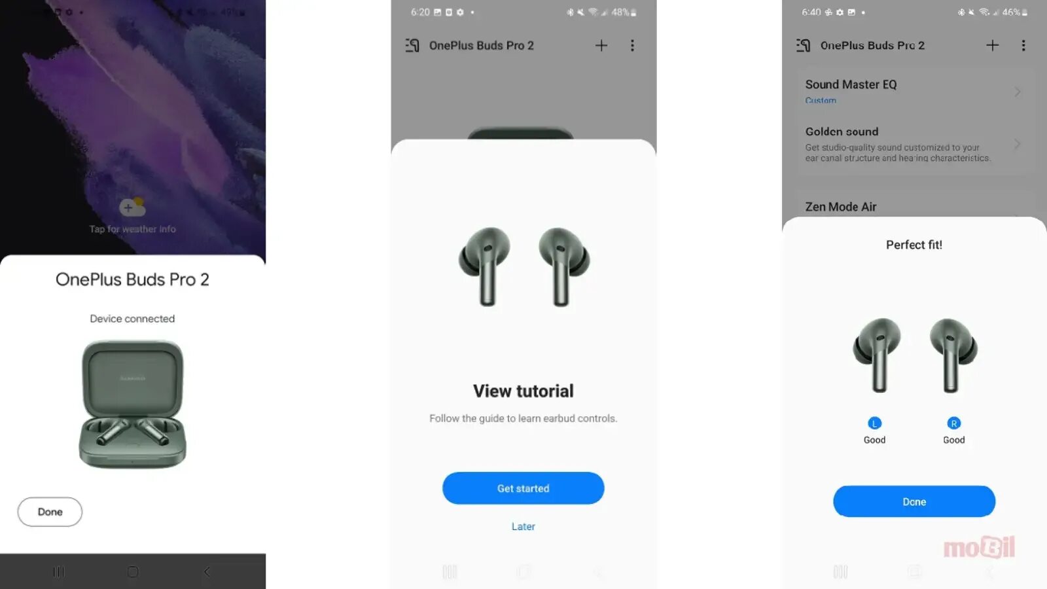Tap device list icon beside title in middle phone

pos(412,45)
